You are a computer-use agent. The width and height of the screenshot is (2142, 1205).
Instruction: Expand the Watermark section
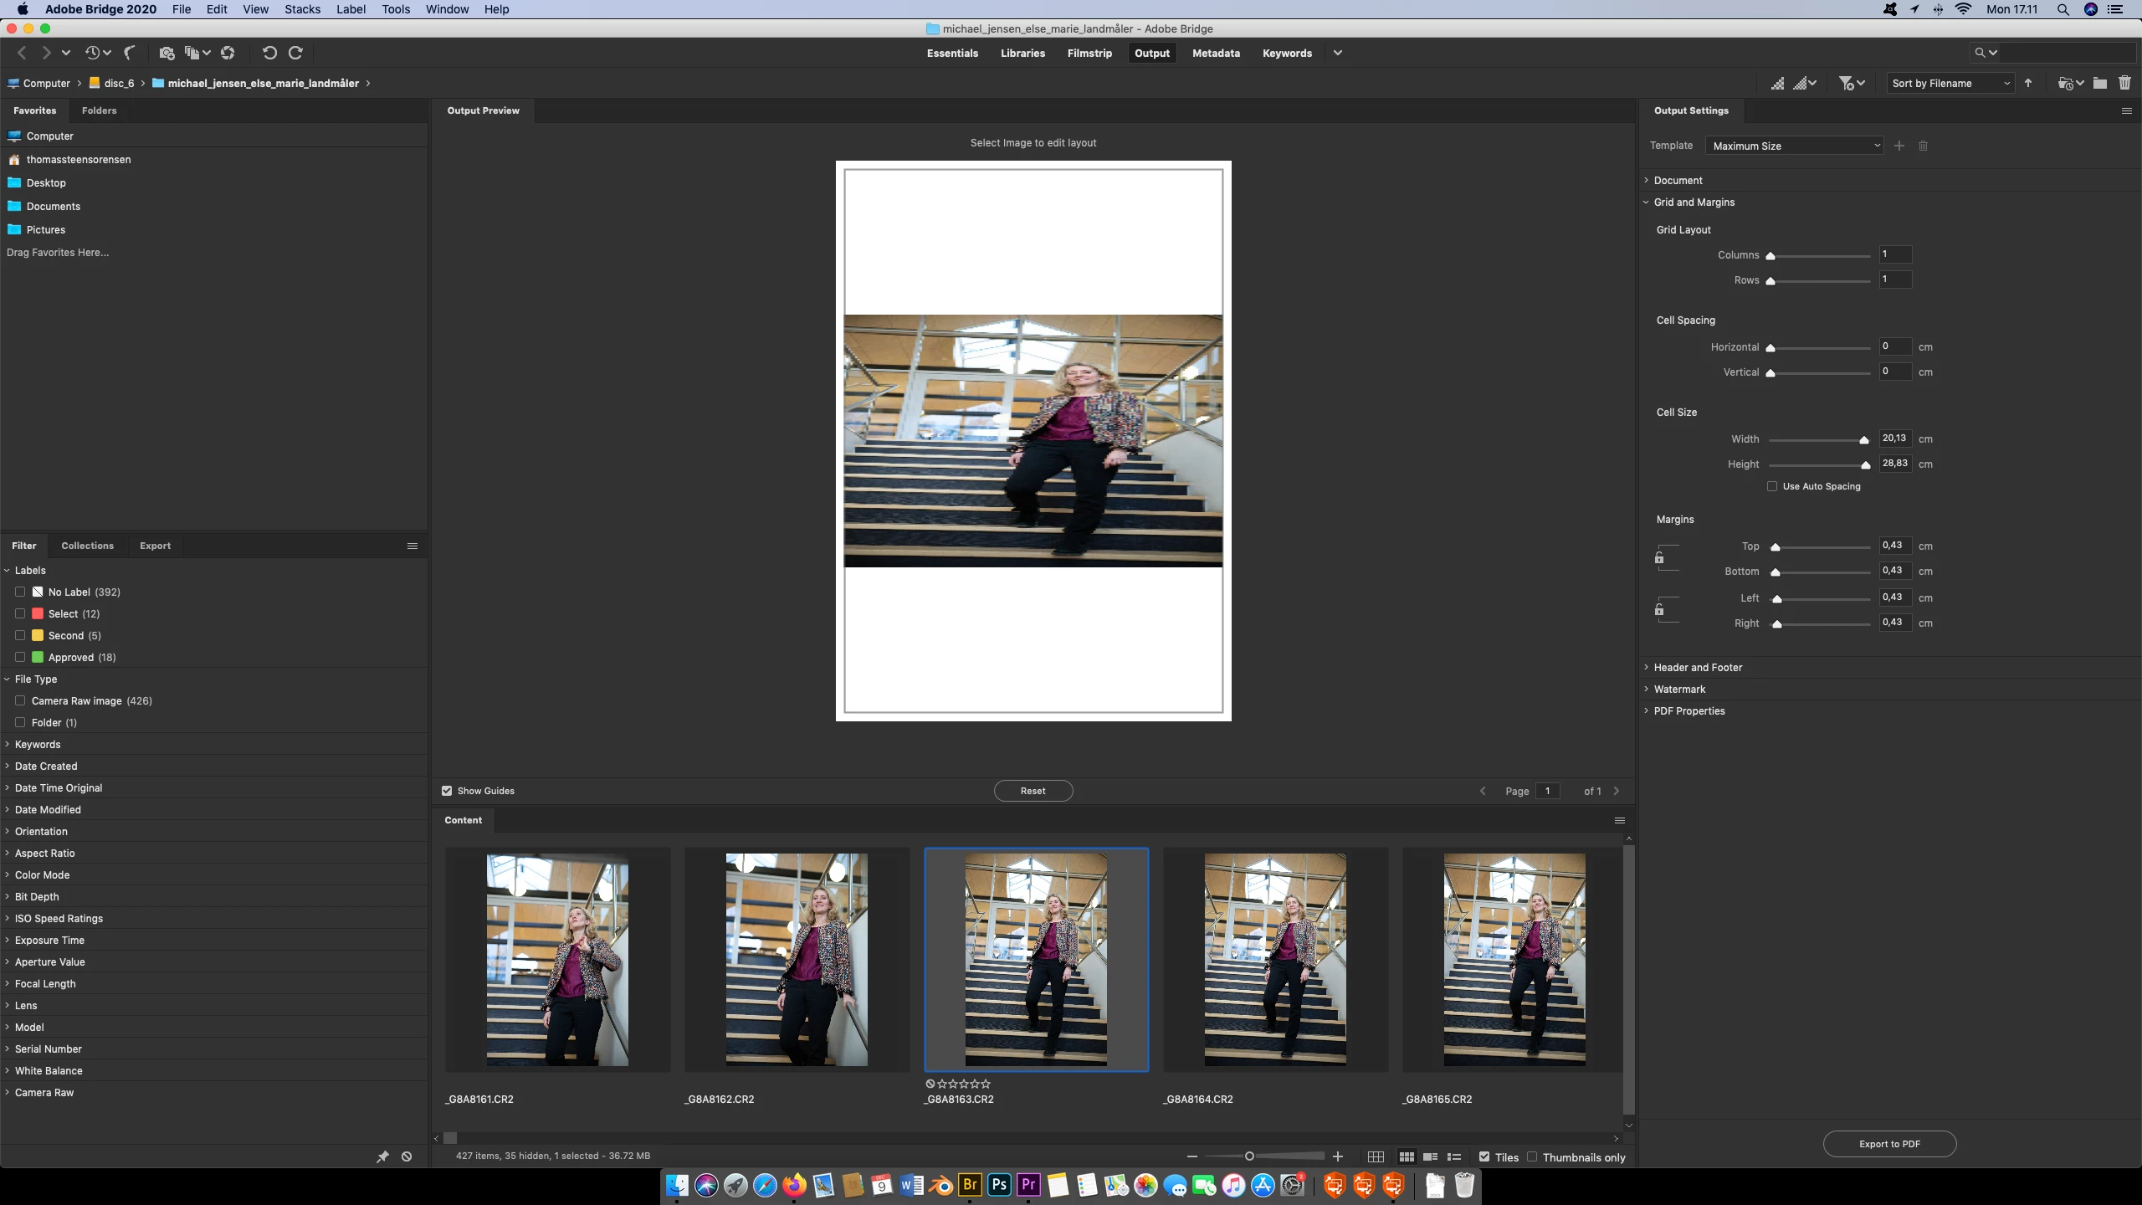pyautogui.click(x=1679, y=689)
